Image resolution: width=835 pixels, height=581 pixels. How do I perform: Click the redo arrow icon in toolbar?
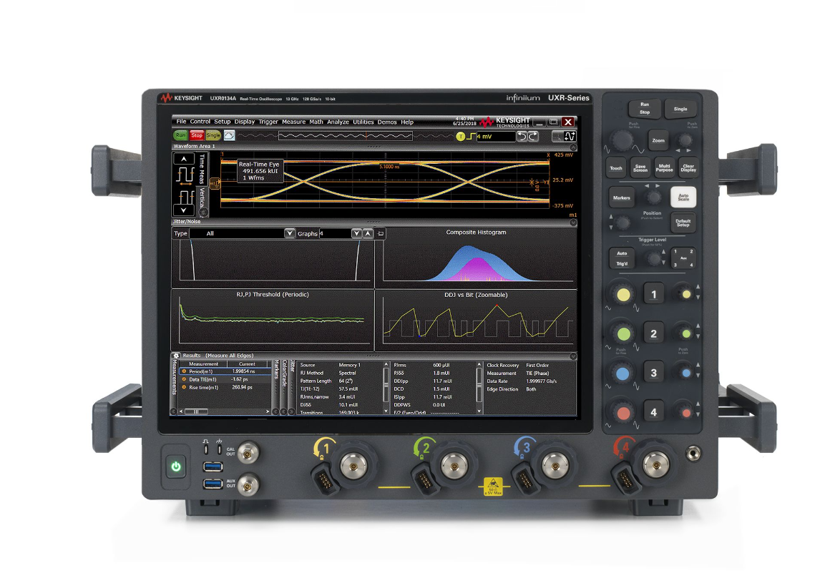(533, 136)
